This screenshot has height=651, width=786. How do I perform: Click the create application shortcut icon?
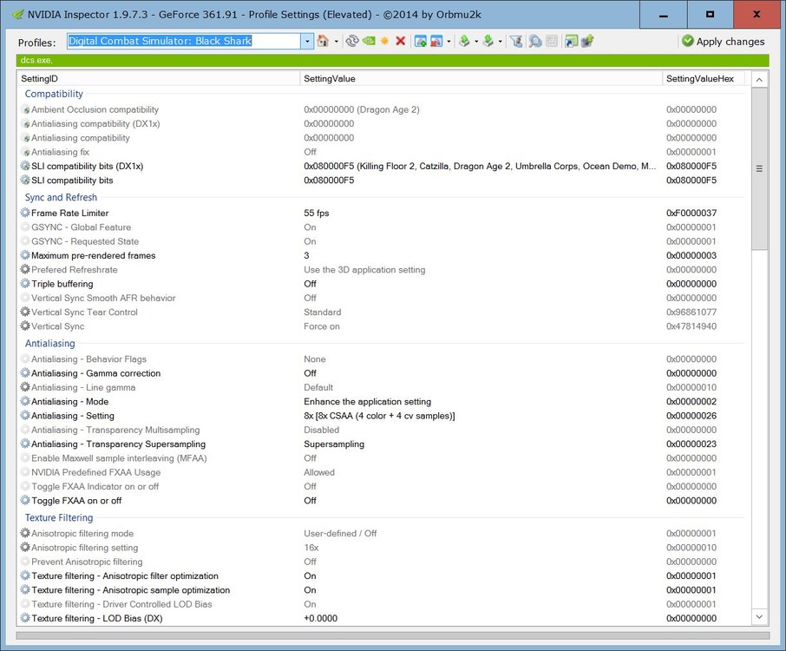[571, 41]
